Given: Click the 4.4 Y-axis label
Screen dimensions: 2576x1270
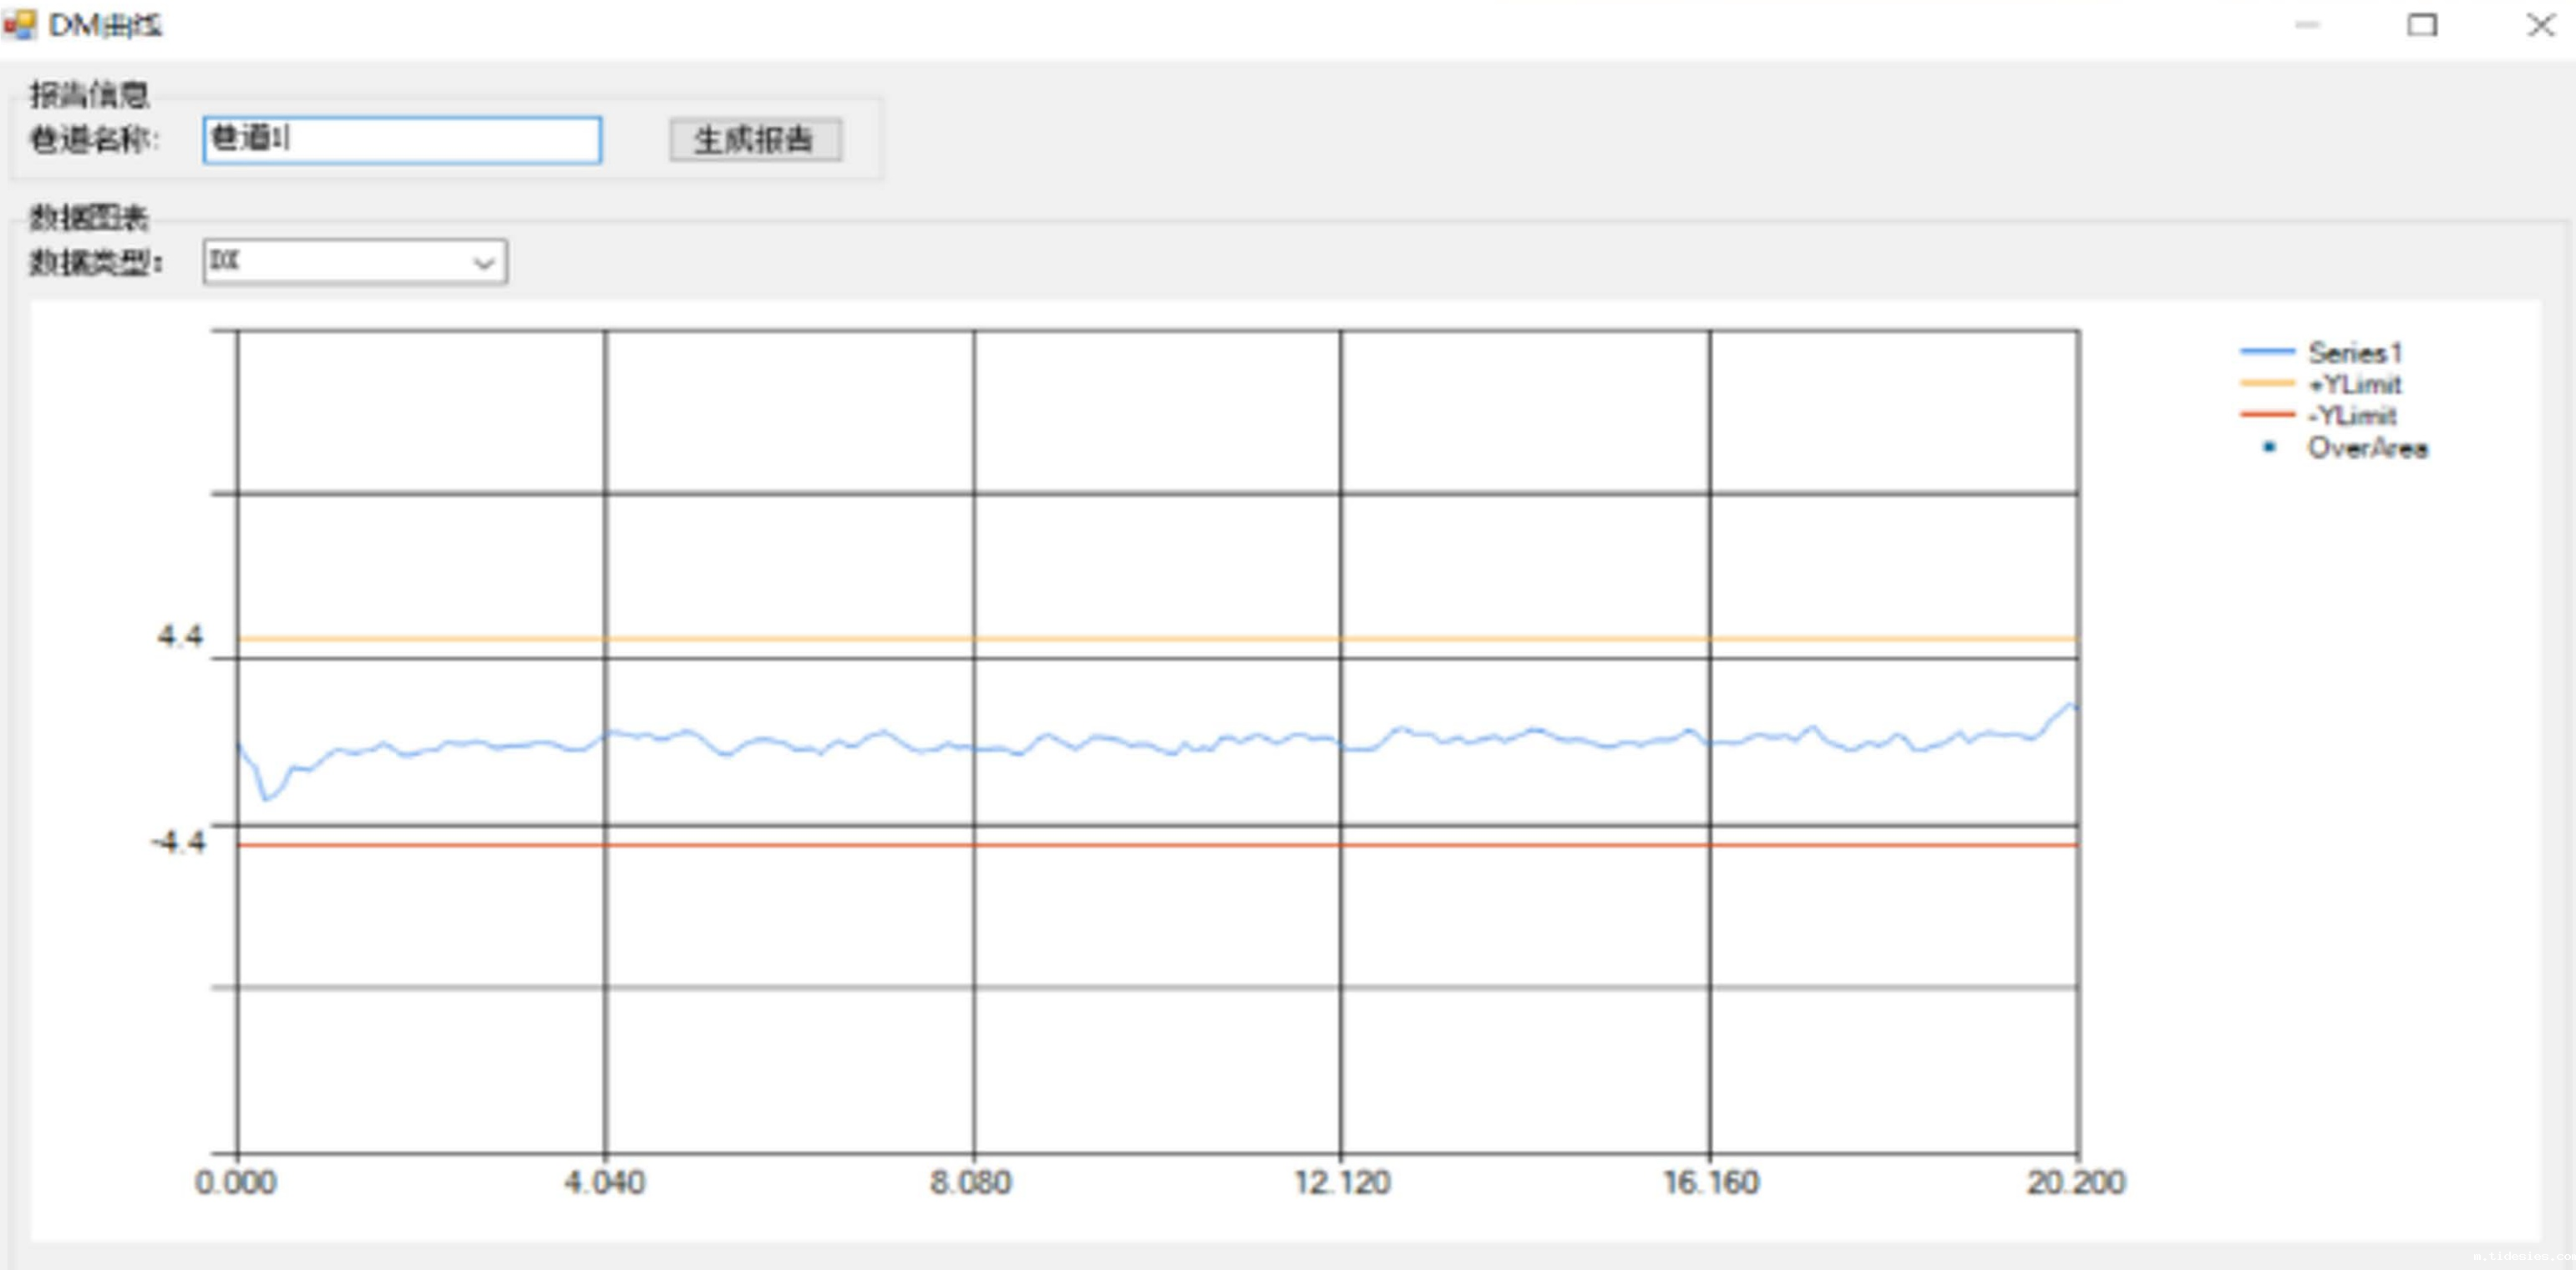Looking at the screenshot, I should point(180,636).
